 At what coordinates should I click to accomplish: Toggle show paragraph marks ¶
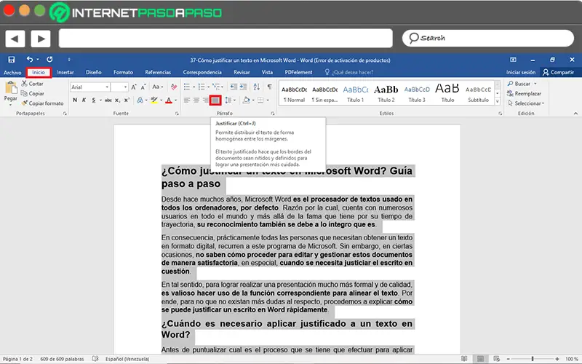269,87
